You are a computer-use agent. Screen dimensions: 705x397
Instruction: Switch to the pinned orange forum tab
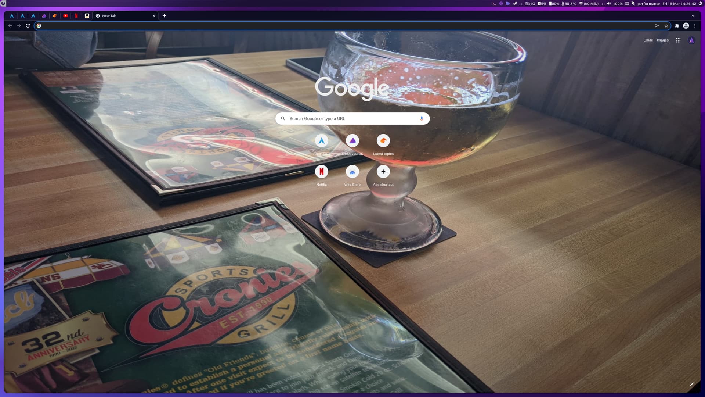[x=55, y=16]
